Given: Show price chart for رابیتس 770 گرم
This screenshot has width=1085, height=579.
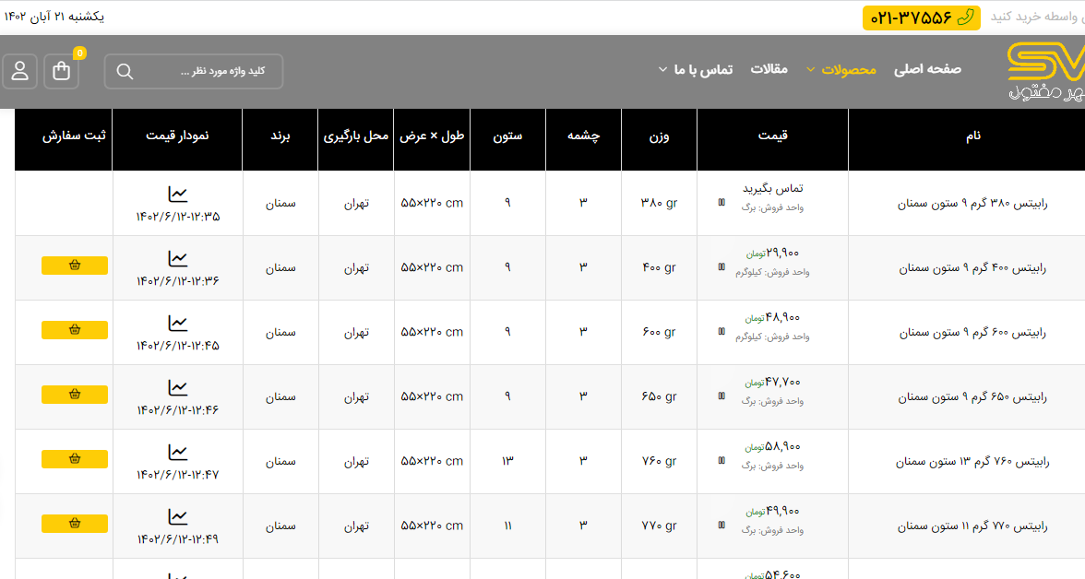Looking at the screenshot, I should pyautogui.click(x=178, y=517).
